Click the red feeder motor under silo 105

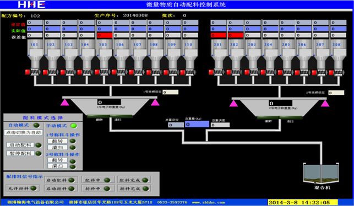click(x=97, y=72)
